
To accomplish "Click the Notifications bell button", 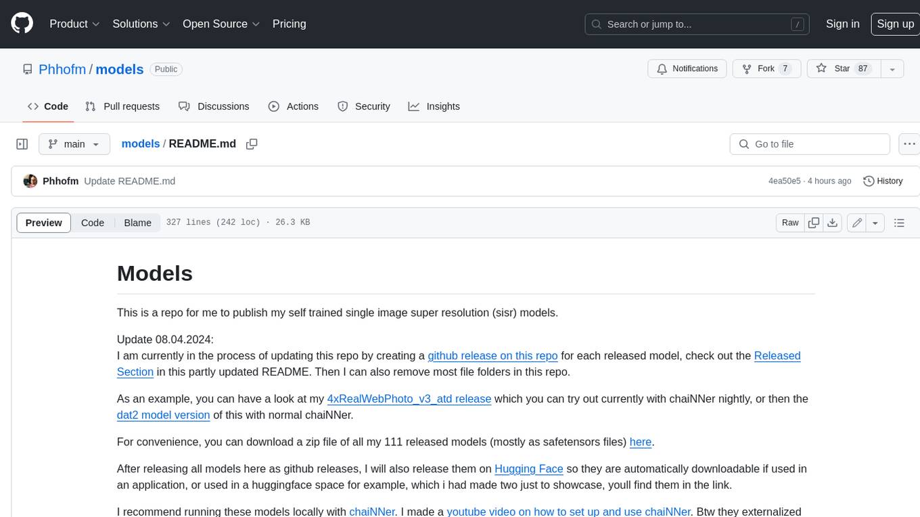I will coord(687,69).
